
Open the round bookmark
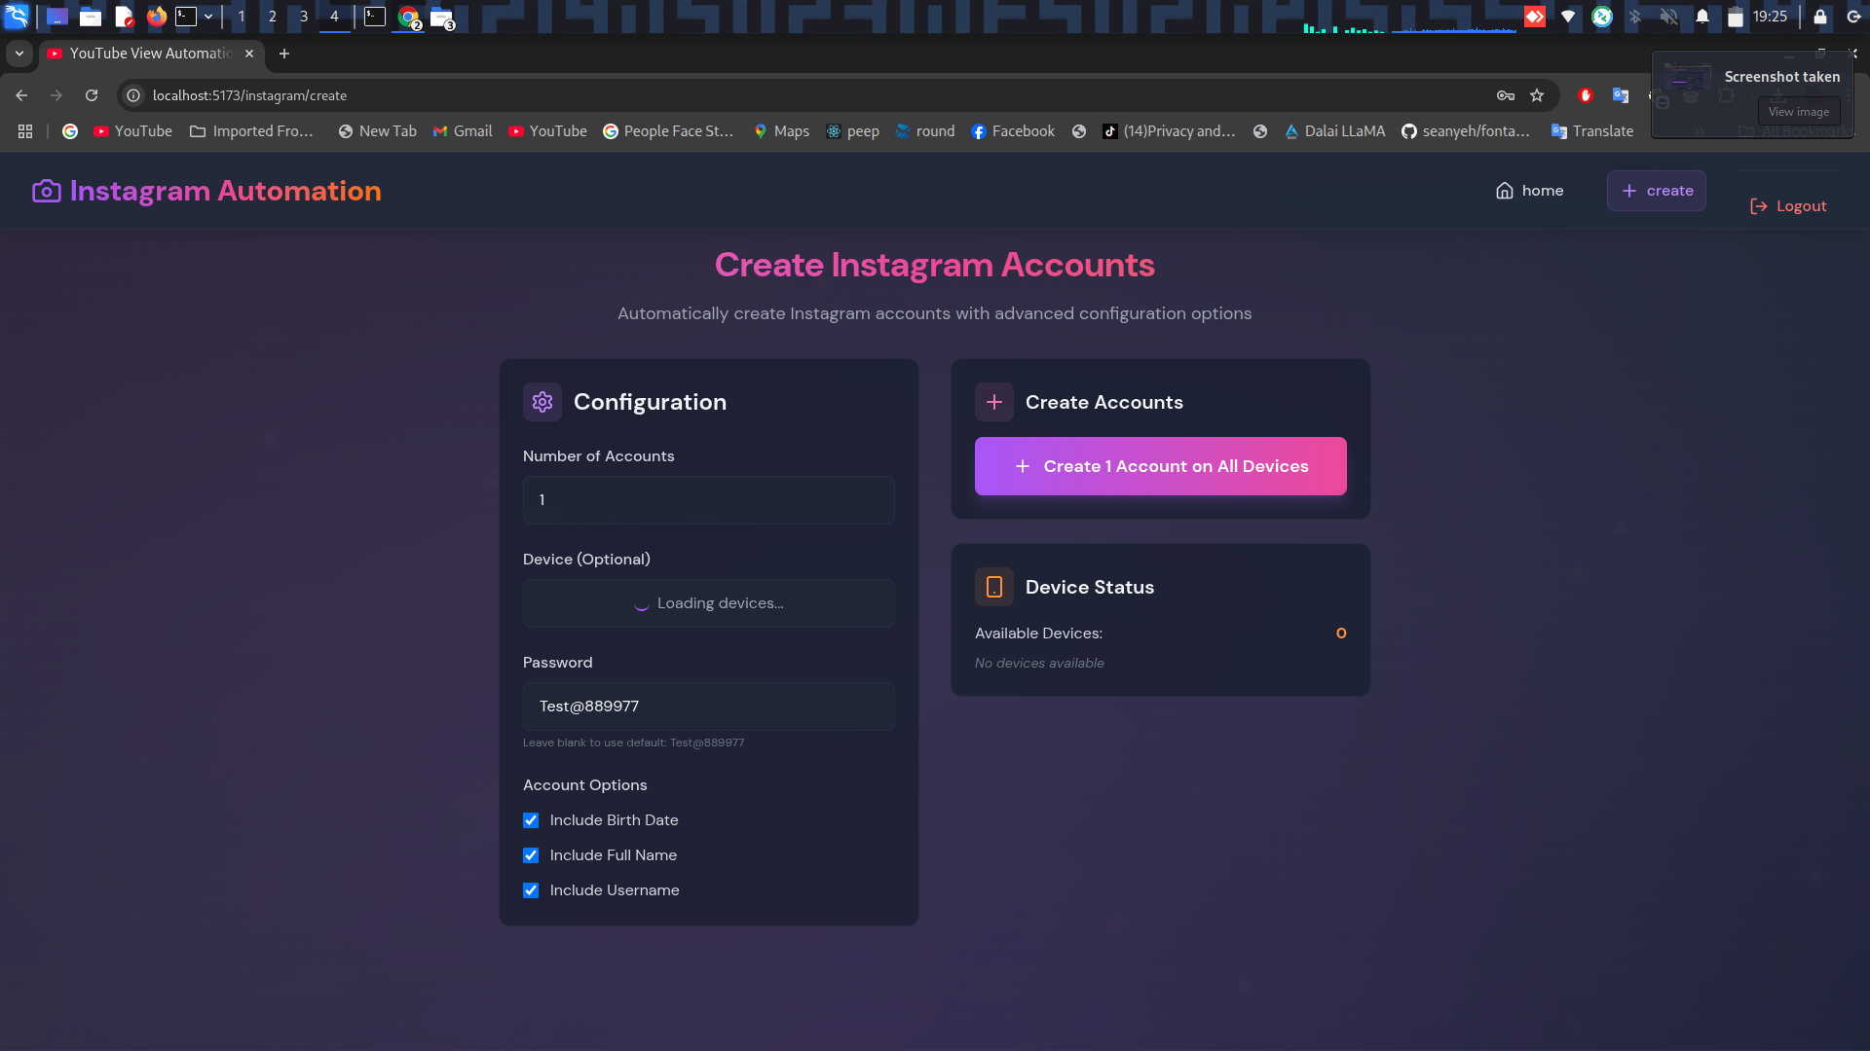[x=924, y=131]
